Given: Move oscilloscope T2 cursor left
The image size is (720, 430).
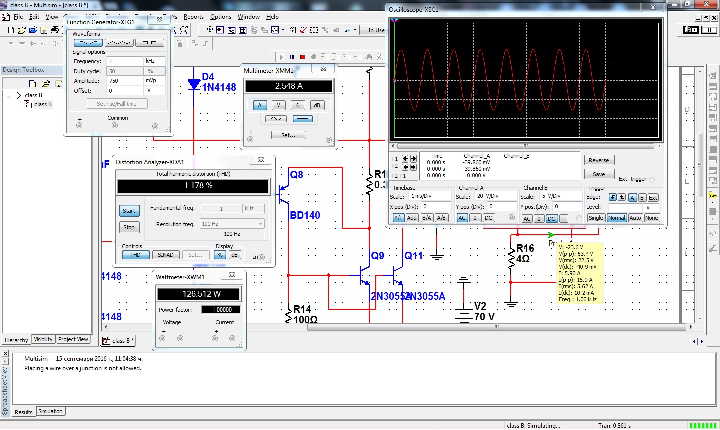Looking at the screenshot, I should click(405, 167).
